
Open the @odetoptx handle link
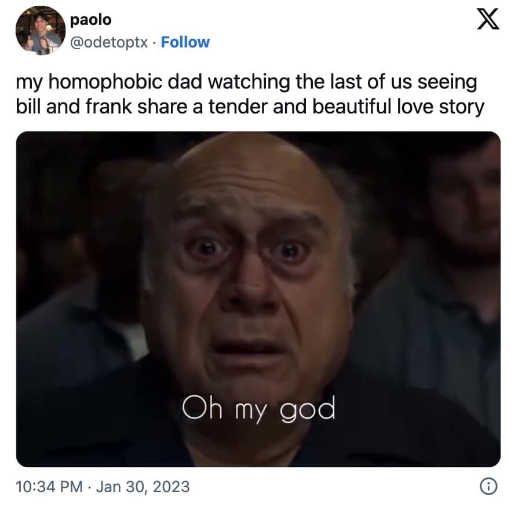[109, 42]
